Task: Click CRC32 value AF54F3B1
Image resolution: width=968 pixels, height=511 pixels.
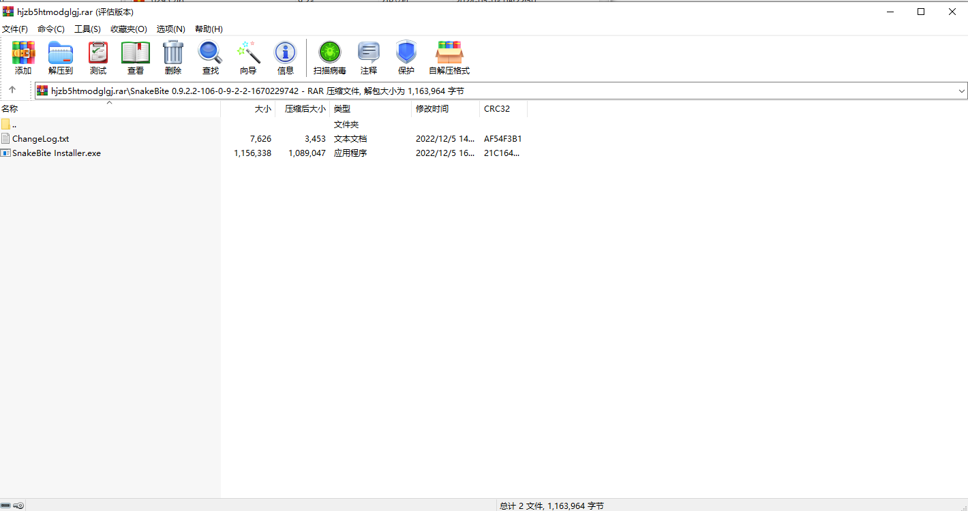Action: tap(503, 138)
